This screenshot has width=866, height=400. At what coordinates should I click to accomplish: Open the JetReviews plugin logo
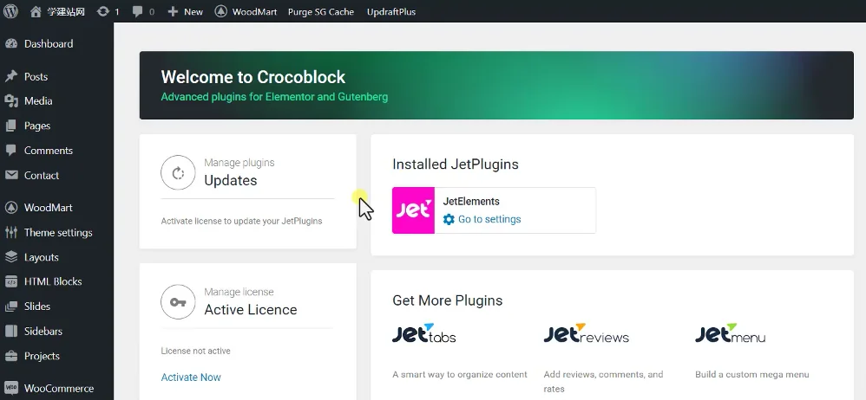[586, 333]
